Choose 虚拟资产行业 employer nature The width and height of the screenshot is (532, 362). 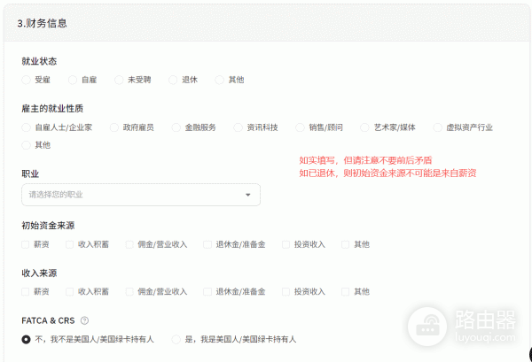coord(438,127)
